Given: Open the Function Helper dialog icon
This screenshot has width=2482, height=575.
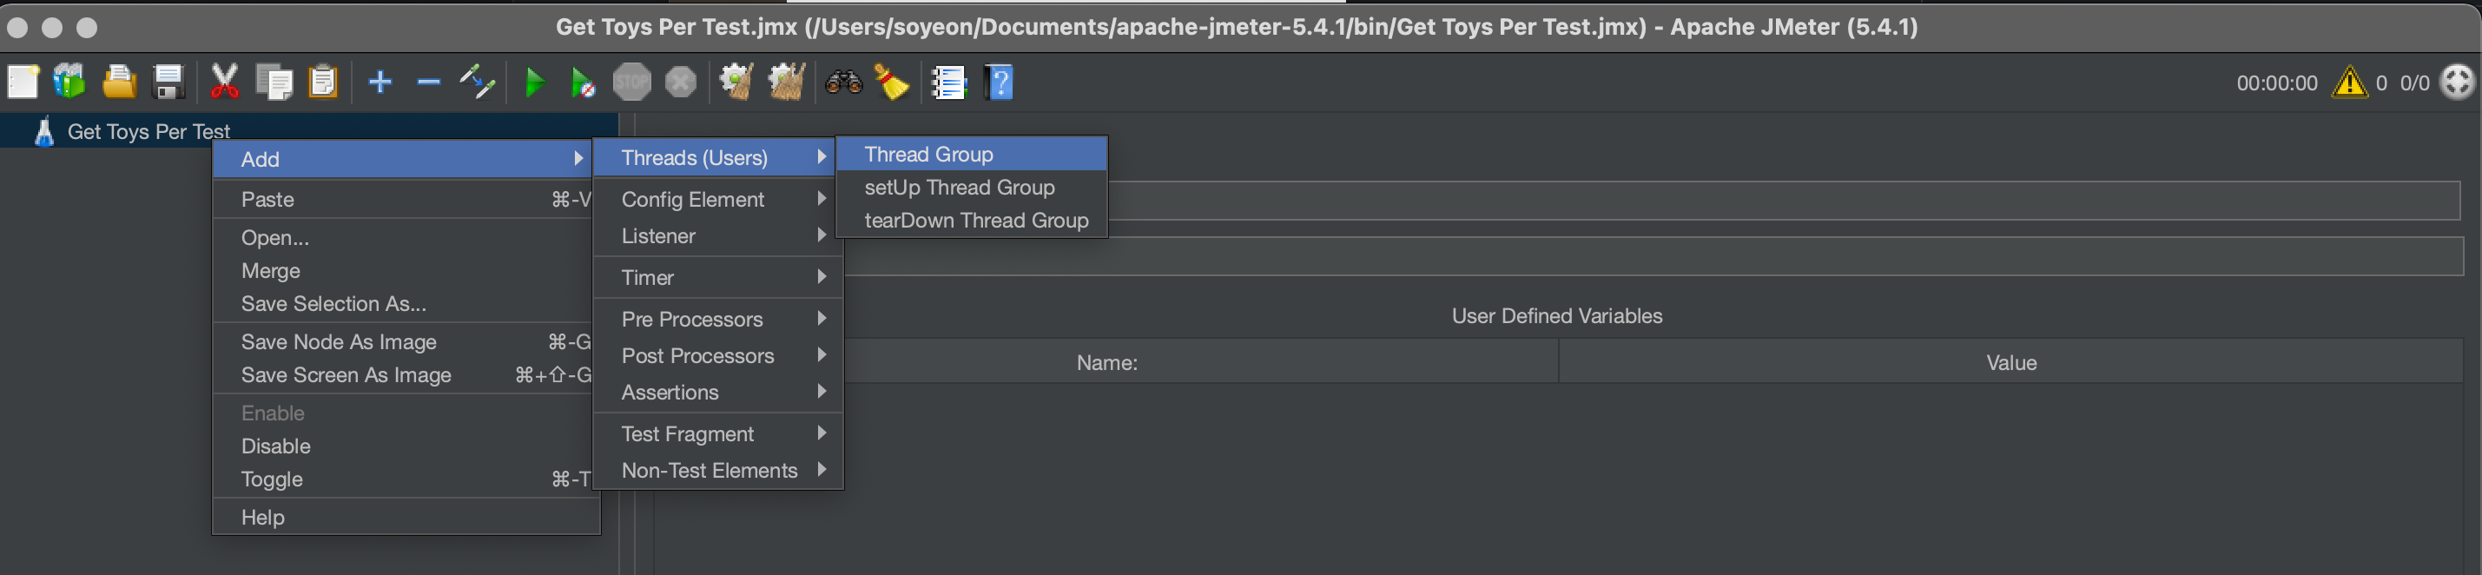Looking at the screenshot, I should [x=949, y=82].
